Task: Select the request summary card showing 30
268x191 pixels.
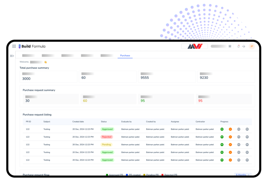Action: 51,99
